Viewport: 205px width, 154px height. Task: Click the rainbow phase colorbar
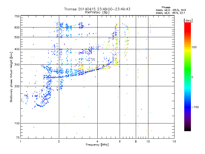tap(188, 76)
